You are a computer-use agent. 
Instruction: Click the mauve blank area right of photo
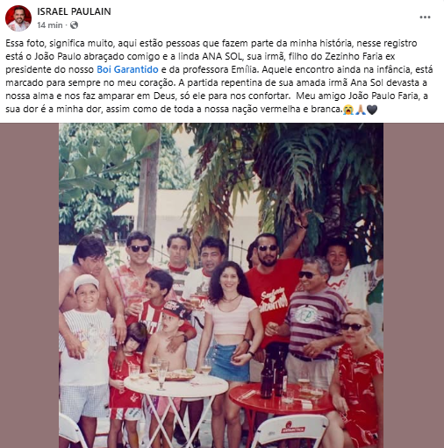413,285
